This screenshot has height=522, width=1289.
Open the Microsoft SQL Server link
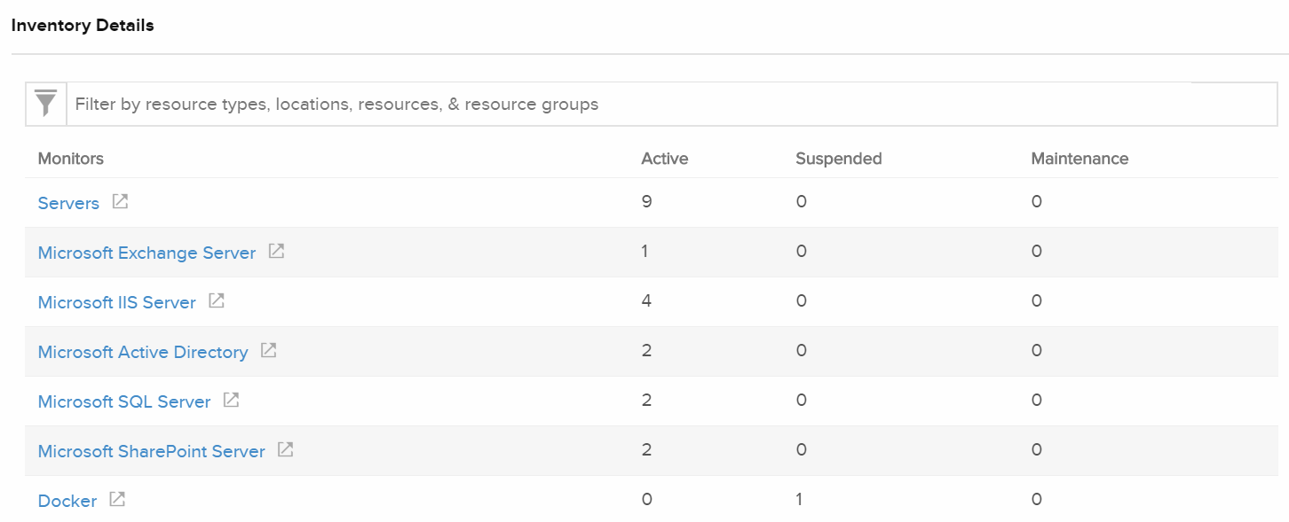point(123,401)
